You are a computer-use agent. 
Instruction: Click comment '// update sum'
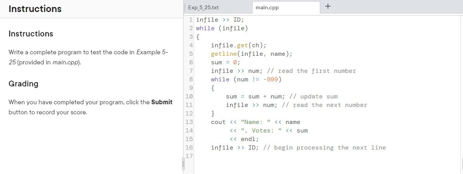[x=313, y=97]
